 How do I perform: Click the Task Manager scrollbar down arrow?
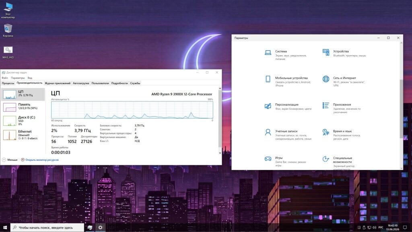click(x=220, y=153)
